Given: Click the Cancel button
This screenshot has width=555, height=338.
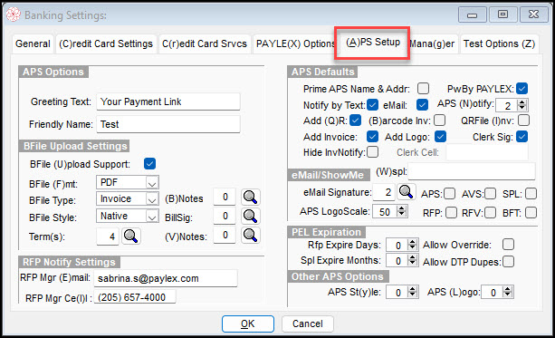Looking at the screenshot, I should 307,324.
